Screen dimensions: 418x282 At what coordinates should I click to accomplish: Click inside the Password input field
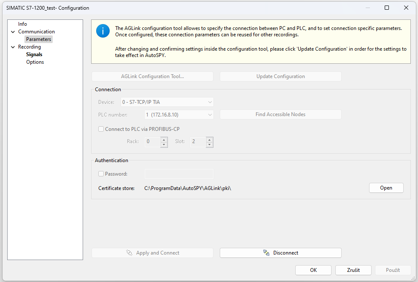click(179, 174)
